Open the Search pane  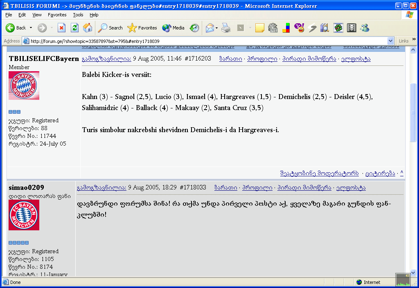[110, 28]
